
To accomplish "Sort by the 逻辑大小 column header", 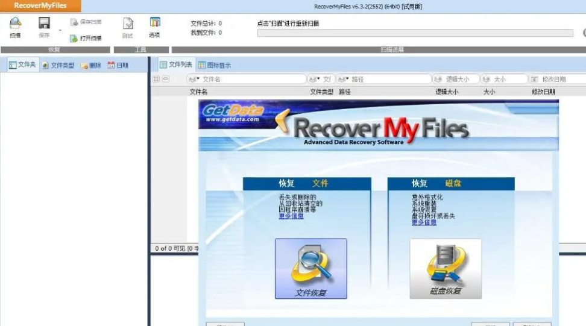I will [447, 92].
